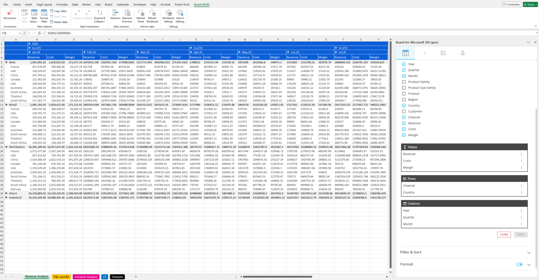Open the Costs value options menu
The image size is (539, 280).
click(x=521, y=161)
